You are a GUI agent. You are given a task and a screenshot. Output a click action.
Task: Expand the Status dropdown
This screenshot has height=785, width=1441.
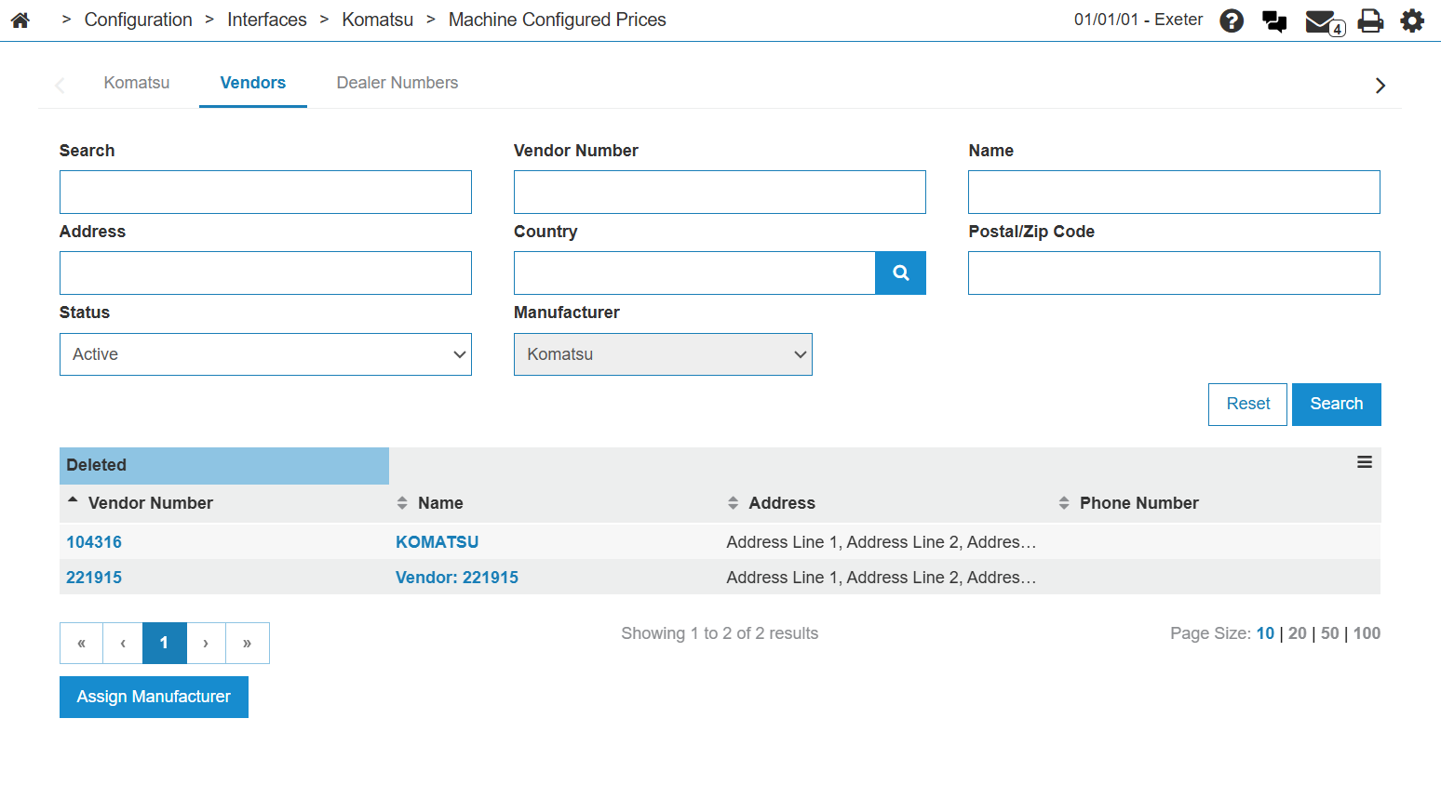tap(265, 354)
